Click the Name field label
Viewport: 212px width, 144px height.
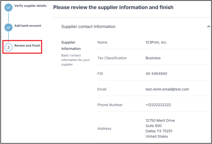[103, 42]
